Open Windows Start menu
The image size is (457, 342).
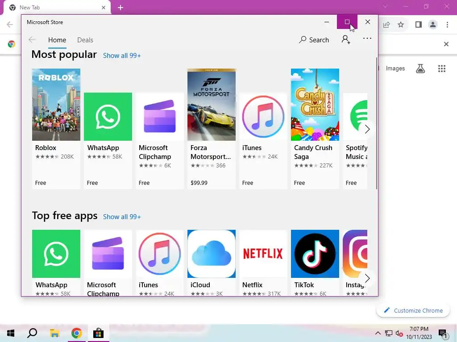click(11, 333)
